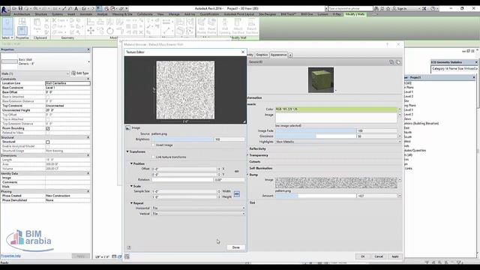
Task: Open the Properties help link
Action: [10, 256]
